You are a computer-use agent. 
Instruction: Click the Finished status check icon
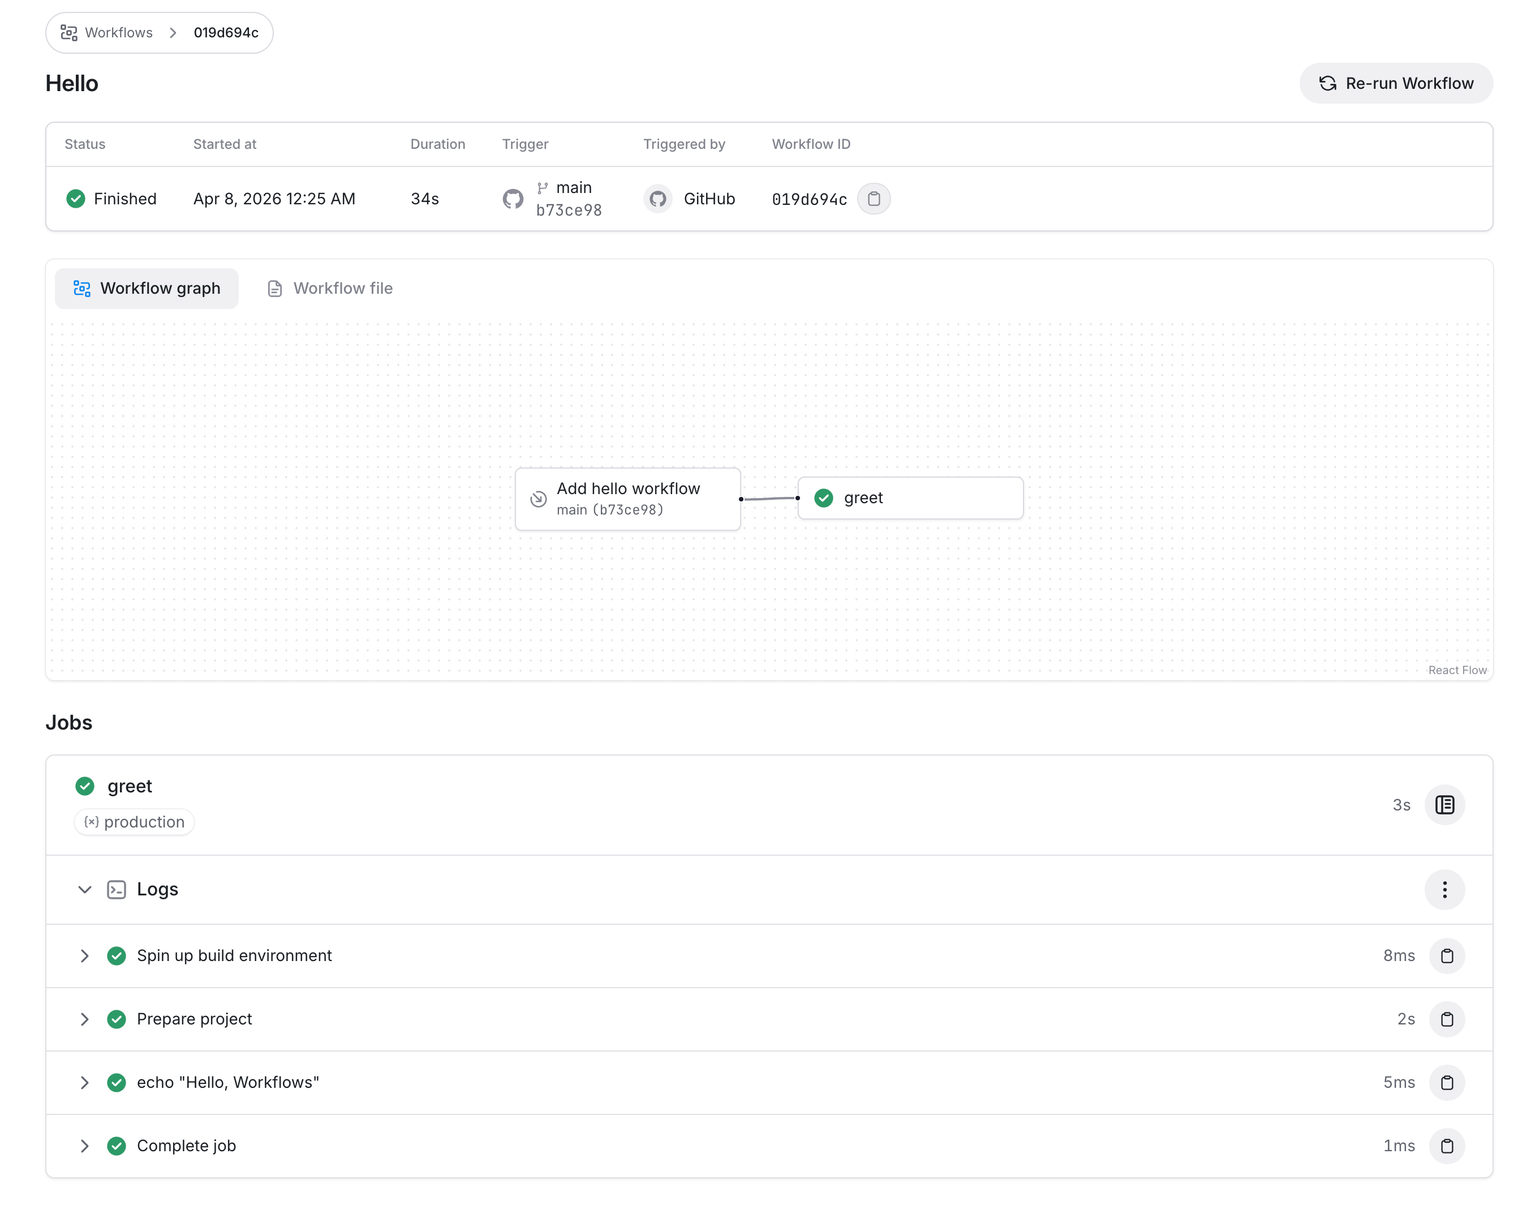(x=75, y=199)
